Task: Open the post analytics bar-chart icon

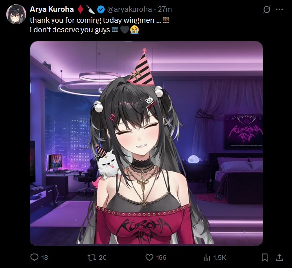Action: click(x=207, y=257)
